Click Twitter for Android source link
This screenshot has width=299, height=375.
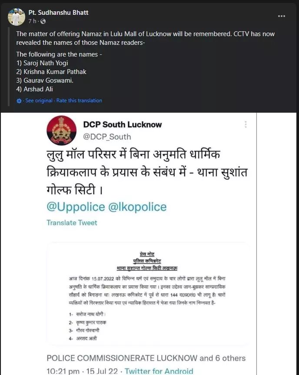159,371
